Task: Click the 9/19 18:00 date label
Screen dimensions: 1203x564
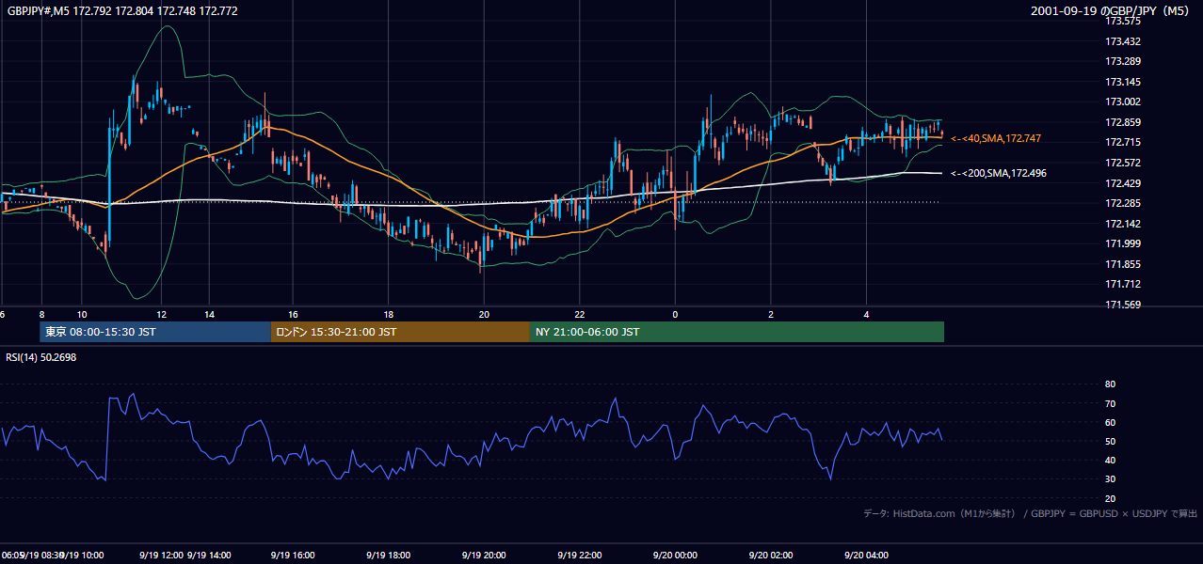Action: click(x=388, y=555)
